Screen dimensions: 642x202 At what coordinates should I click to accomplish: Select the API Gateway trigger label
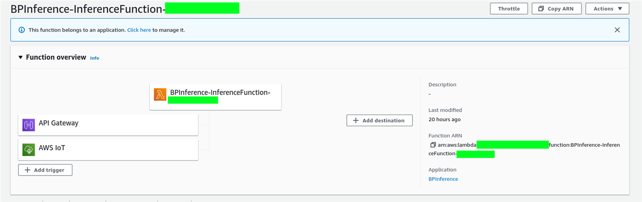(59, 123)
